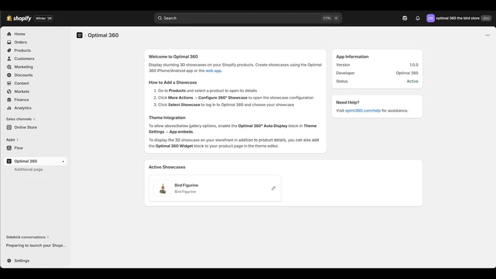Expand Apps section in sidebar
The image size is (496, 279).
point(12,139)
